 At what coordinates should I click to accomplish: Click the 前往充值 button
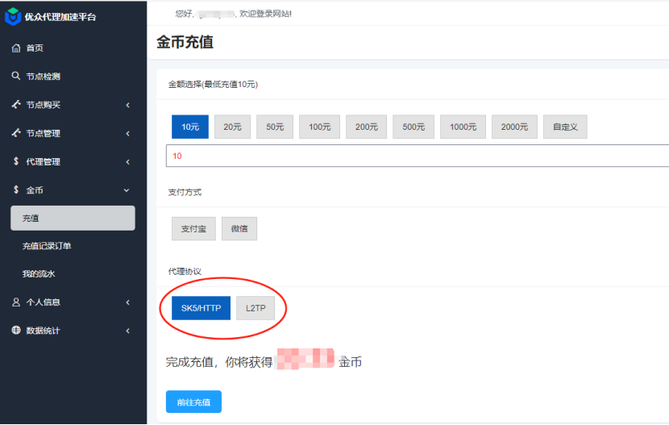(193, 402)
